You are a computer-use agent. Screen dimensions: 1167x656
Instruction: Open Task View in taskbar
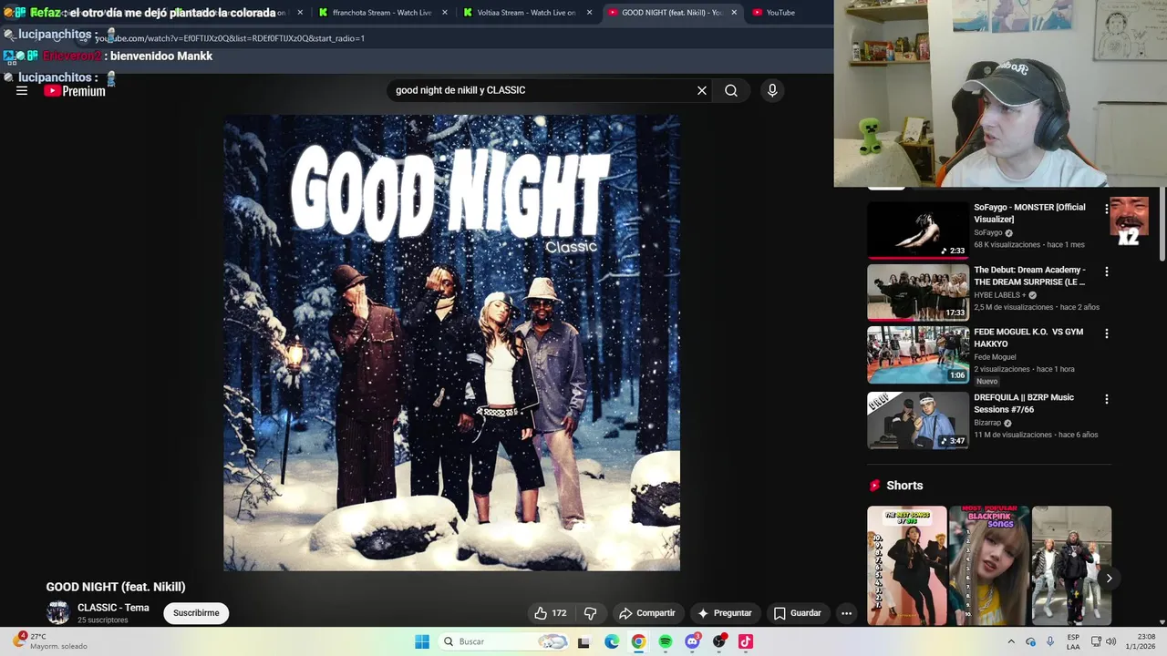pos(583,641)
